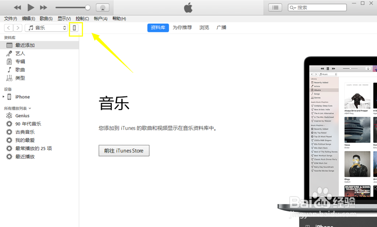Open the 音乐 media type dropdown
377x227 pixels.
point(46,28)
